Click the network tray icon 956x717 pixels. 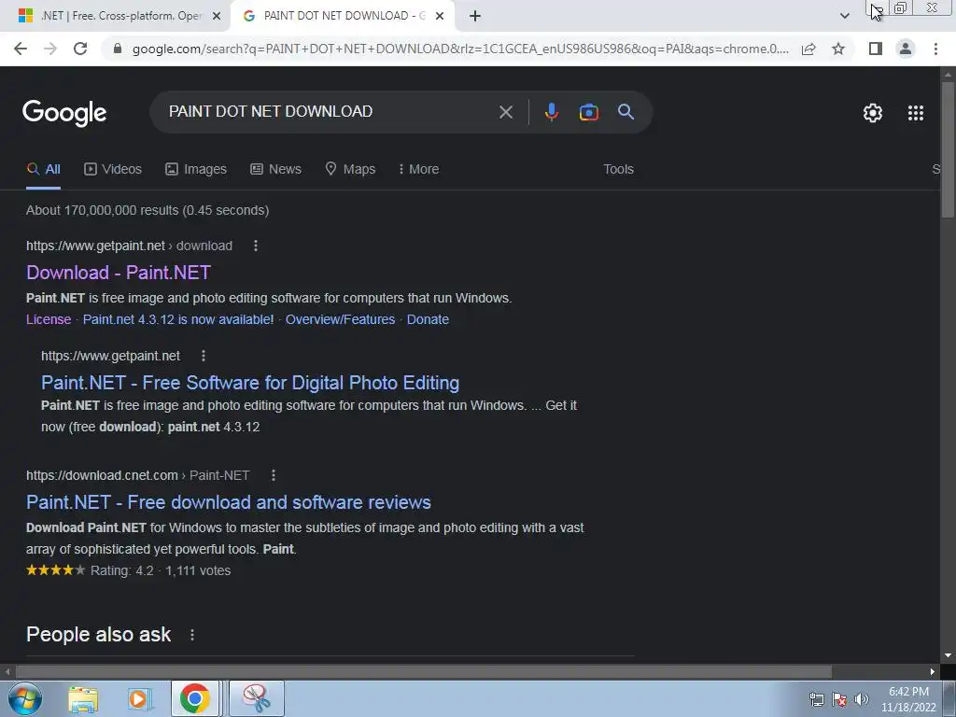coord(816,699)
